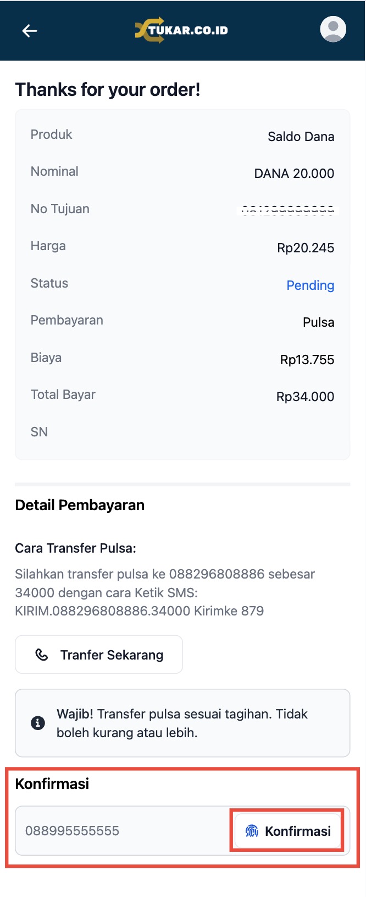Click the Tukar.co.id logo

[181, 30]
